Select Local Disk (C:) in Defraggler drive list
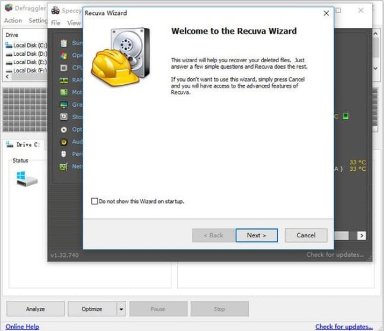Screen dimensions: 384x331 [x=26, y=45]
